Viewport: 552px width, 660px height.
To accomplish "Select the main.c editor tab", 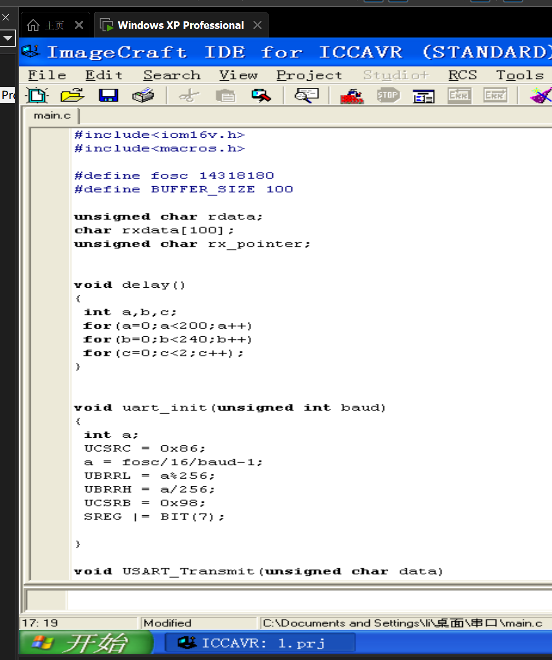I will [x=52, y=115].
